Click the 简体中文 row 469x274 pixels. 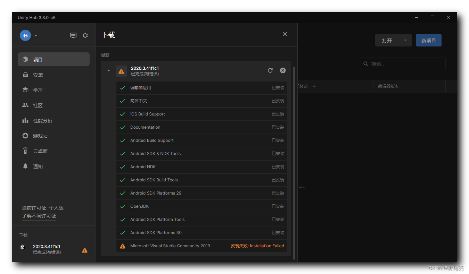pyautogui.click(x=201, y=101)
